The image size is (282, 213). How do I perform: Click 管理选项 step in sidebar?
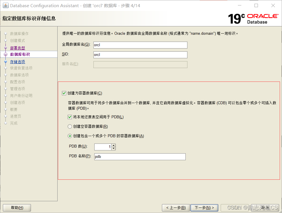pyautogui.click(x=17, y=89)
